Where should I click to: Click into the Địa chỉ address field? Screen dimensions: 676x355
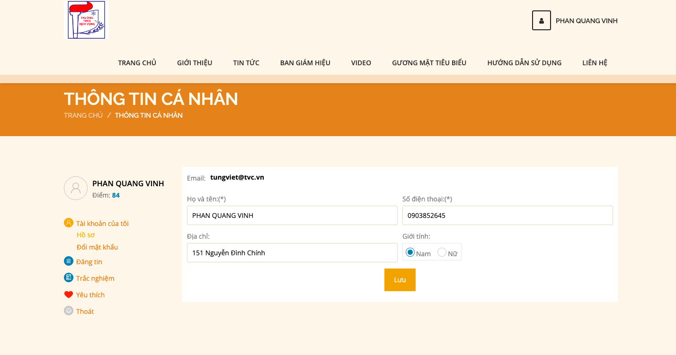point(292,253)
